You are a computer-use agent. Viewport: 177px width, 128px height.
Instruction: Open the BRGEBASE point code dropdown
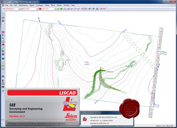tap(19, 9)
